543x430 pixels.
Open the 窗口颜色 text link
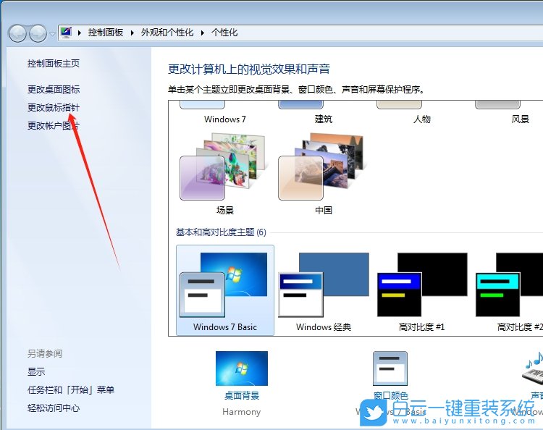pos(391,395)
